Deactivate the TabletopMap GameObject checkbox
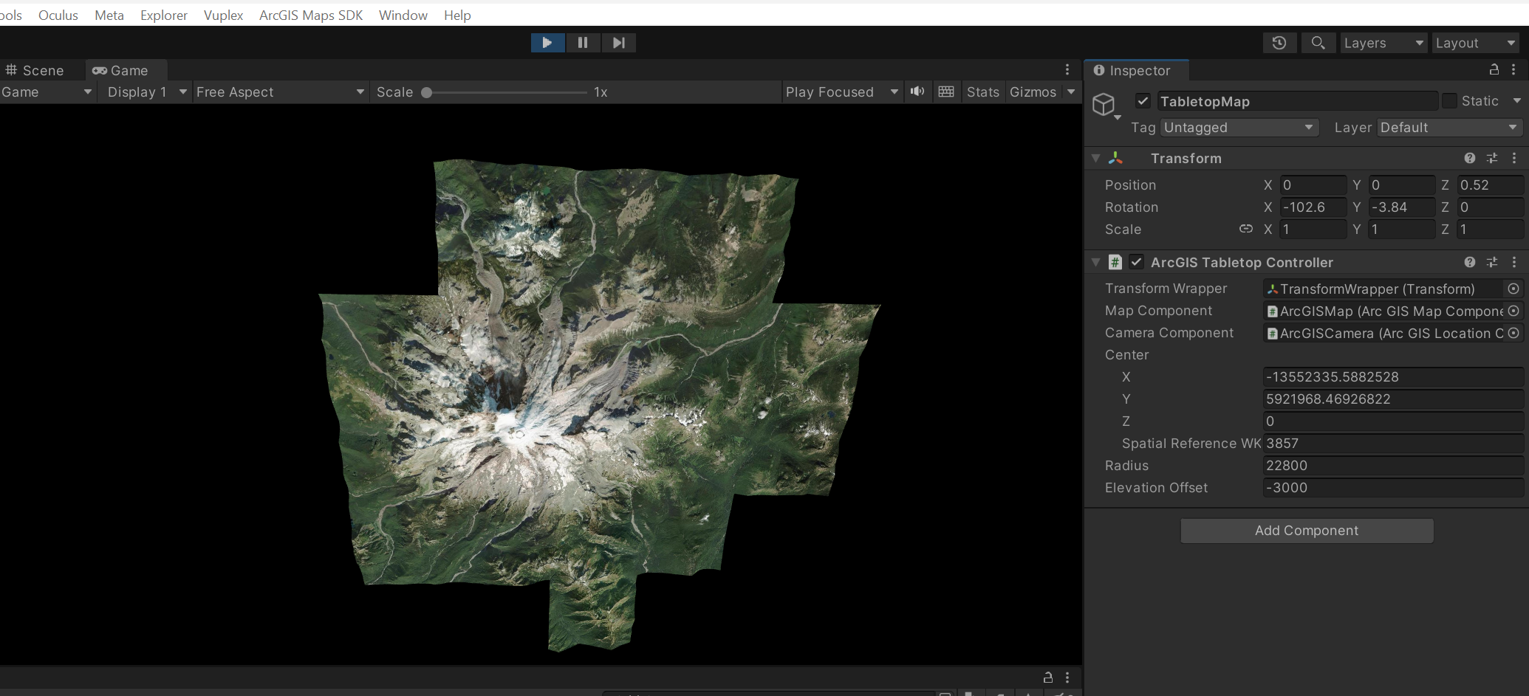Viewport: 1529px width, 696px height. [x=1143, y=100]
